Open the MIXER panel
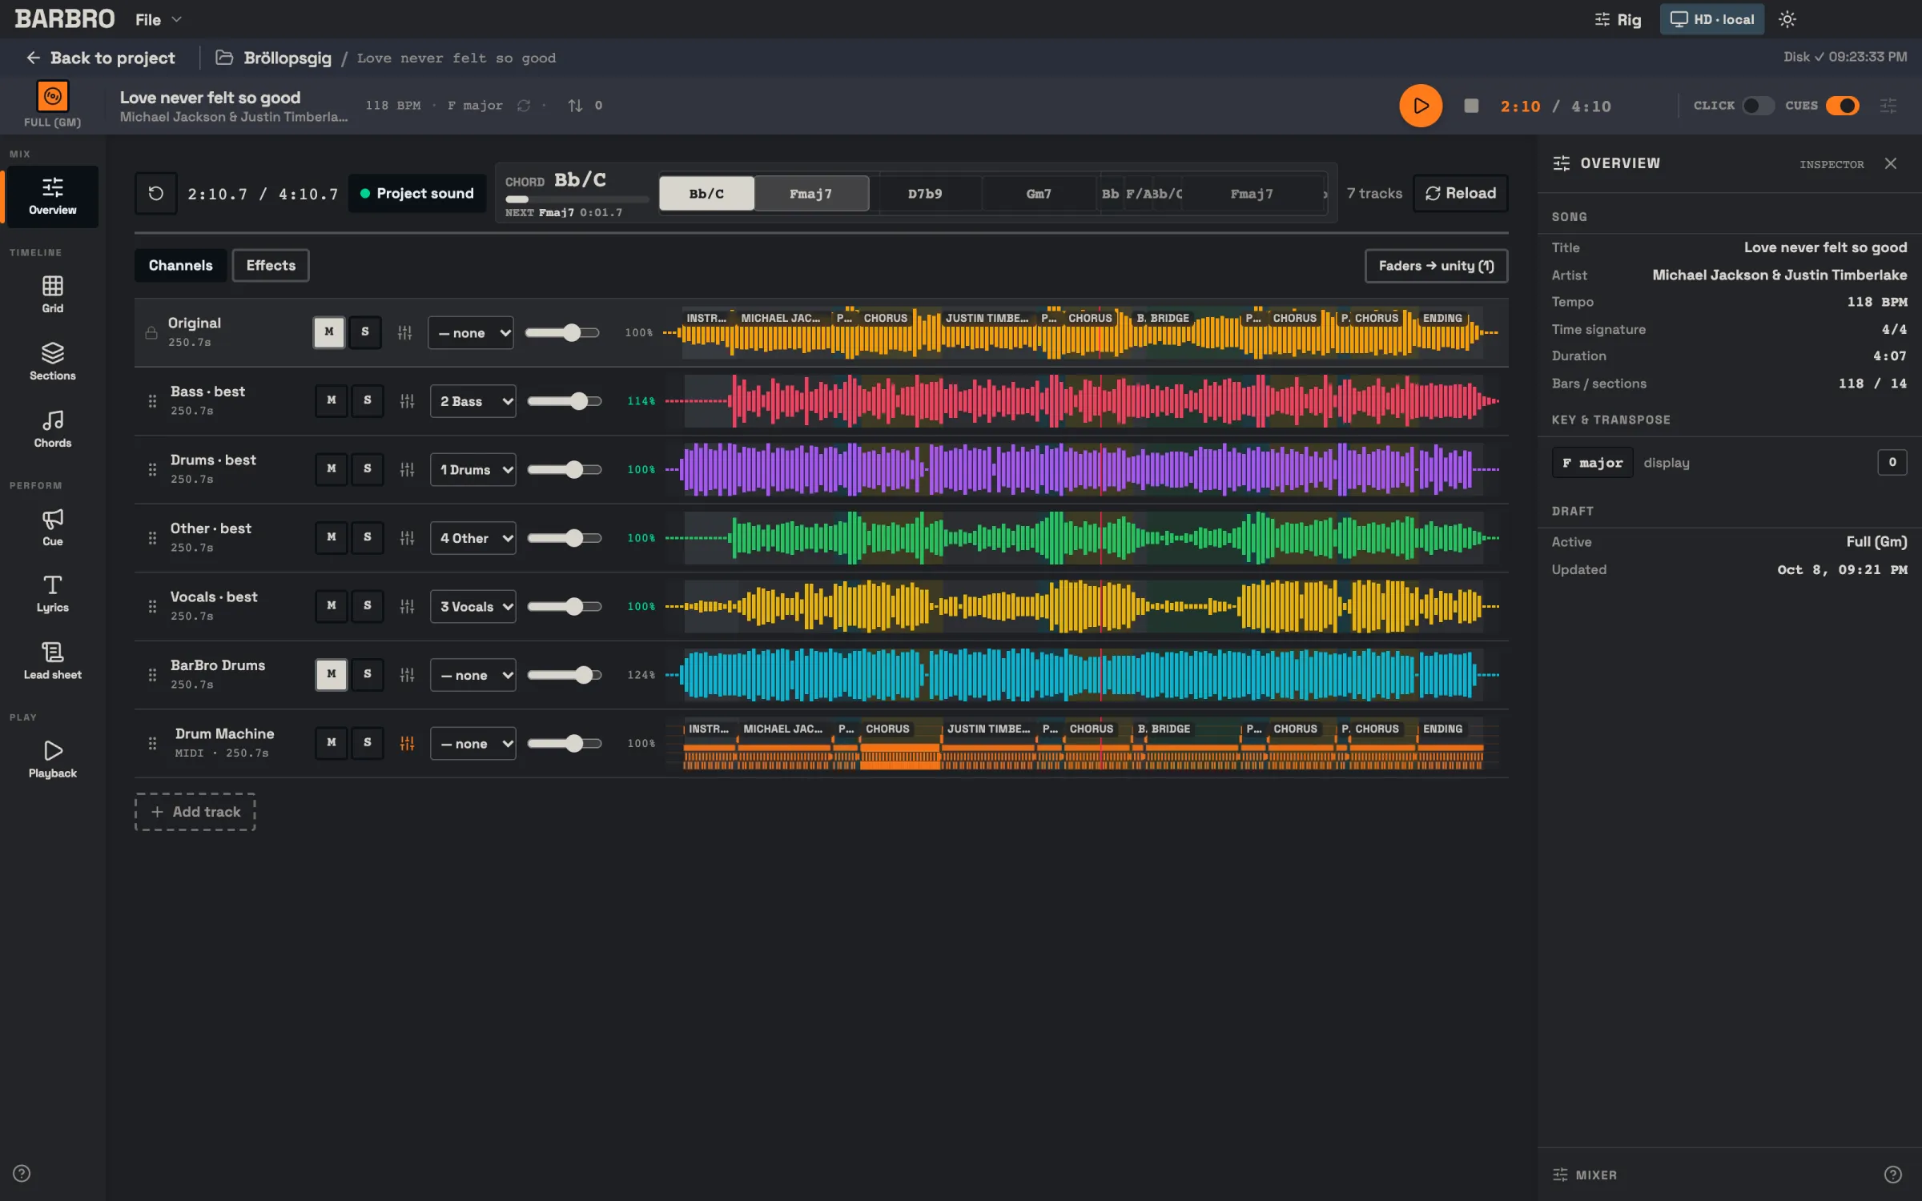The image size is (1922, 1201). pos(1585,1175)
